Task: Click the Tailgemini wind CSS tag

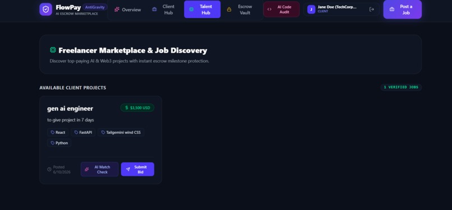Action: pyautogui.click(x=121, y=132)
